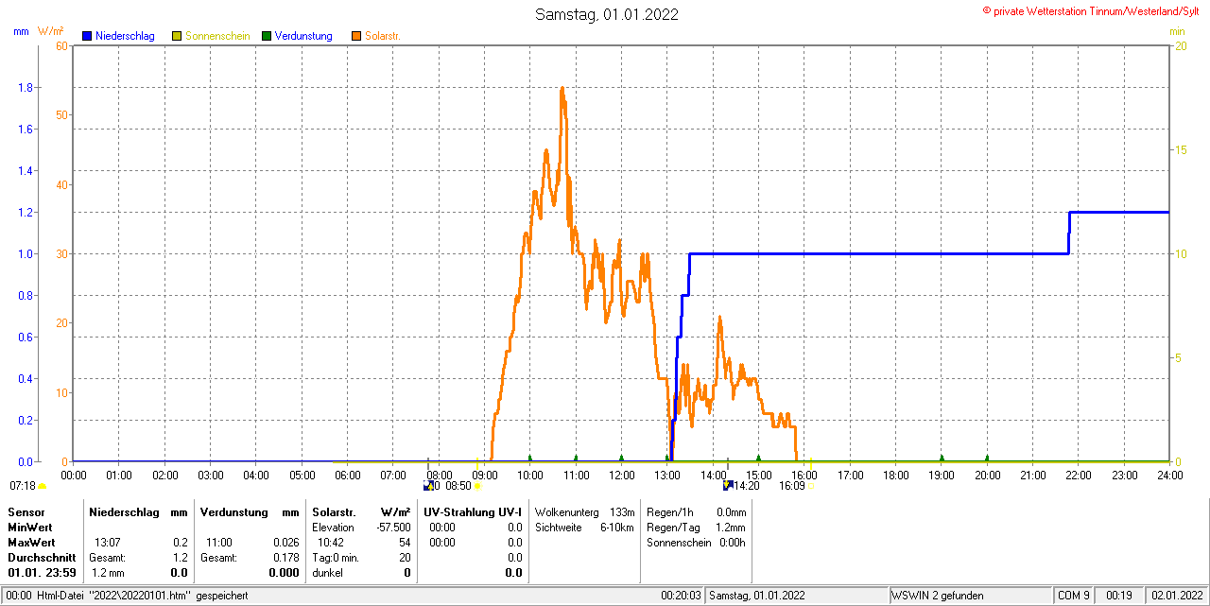The height and width of the screenshot is (606, 1210).
Task: Click the MinWert row label
Action: [x=30, y=527]
